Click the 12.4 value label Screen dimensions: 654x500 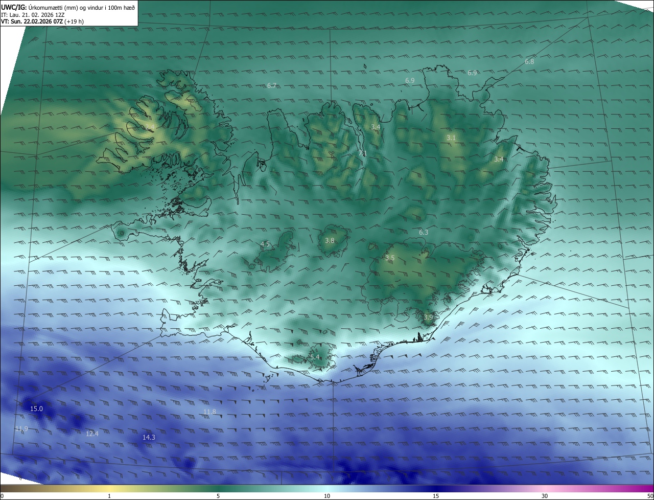point(92,434)
